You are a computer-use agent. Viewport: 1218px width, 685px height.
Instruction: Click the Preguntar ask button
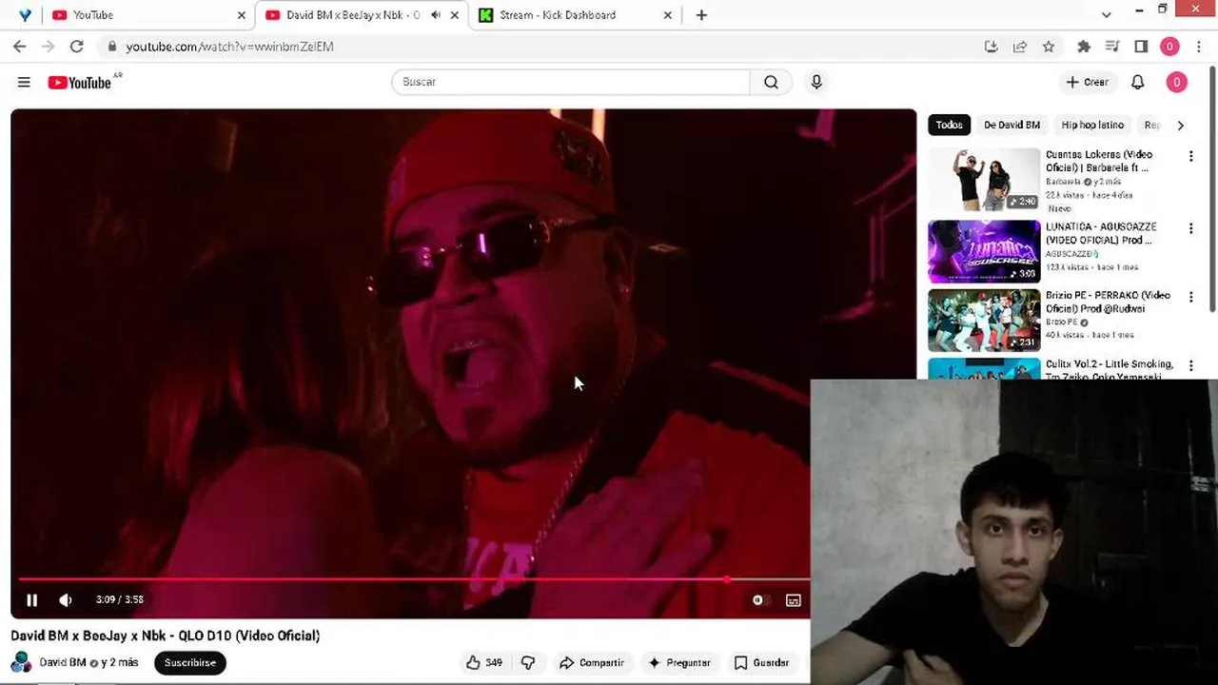click(679, 662)
